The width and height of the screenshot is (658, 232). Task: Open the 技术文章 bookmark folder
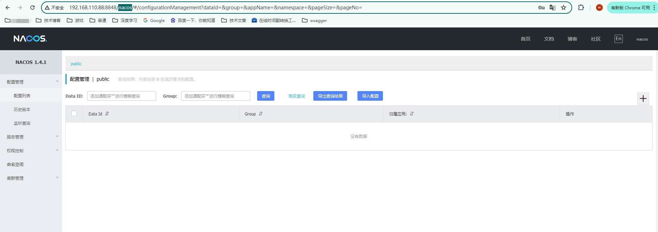[234, 21]
